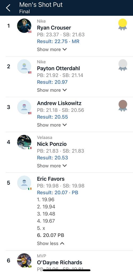The image size is (133, 274).
Task: Expand Show more under Payton Otterdahl
Action: (52, 90)
